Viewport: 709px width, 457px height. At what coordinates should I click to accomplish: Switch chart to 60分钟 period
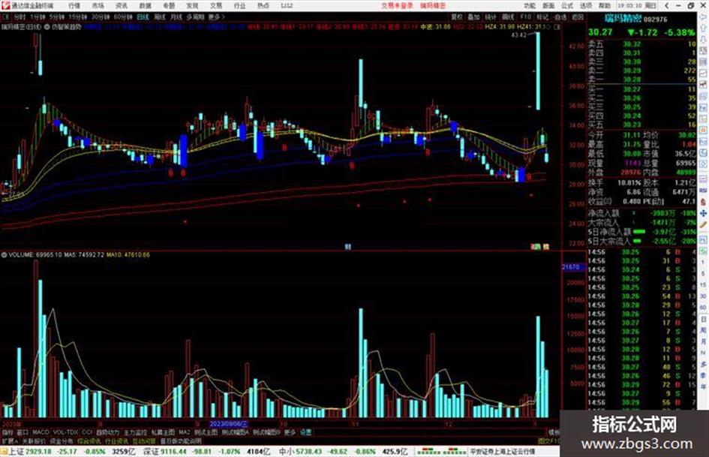[x=122, y=17]
